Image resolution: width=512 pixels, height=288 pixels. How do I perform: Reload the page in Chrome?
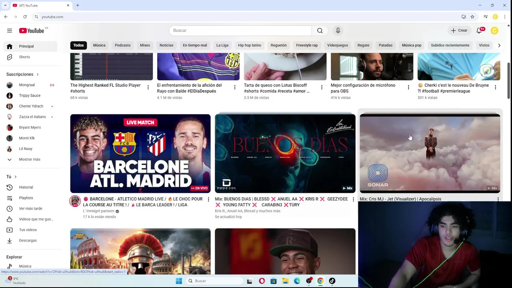[25, 17]
